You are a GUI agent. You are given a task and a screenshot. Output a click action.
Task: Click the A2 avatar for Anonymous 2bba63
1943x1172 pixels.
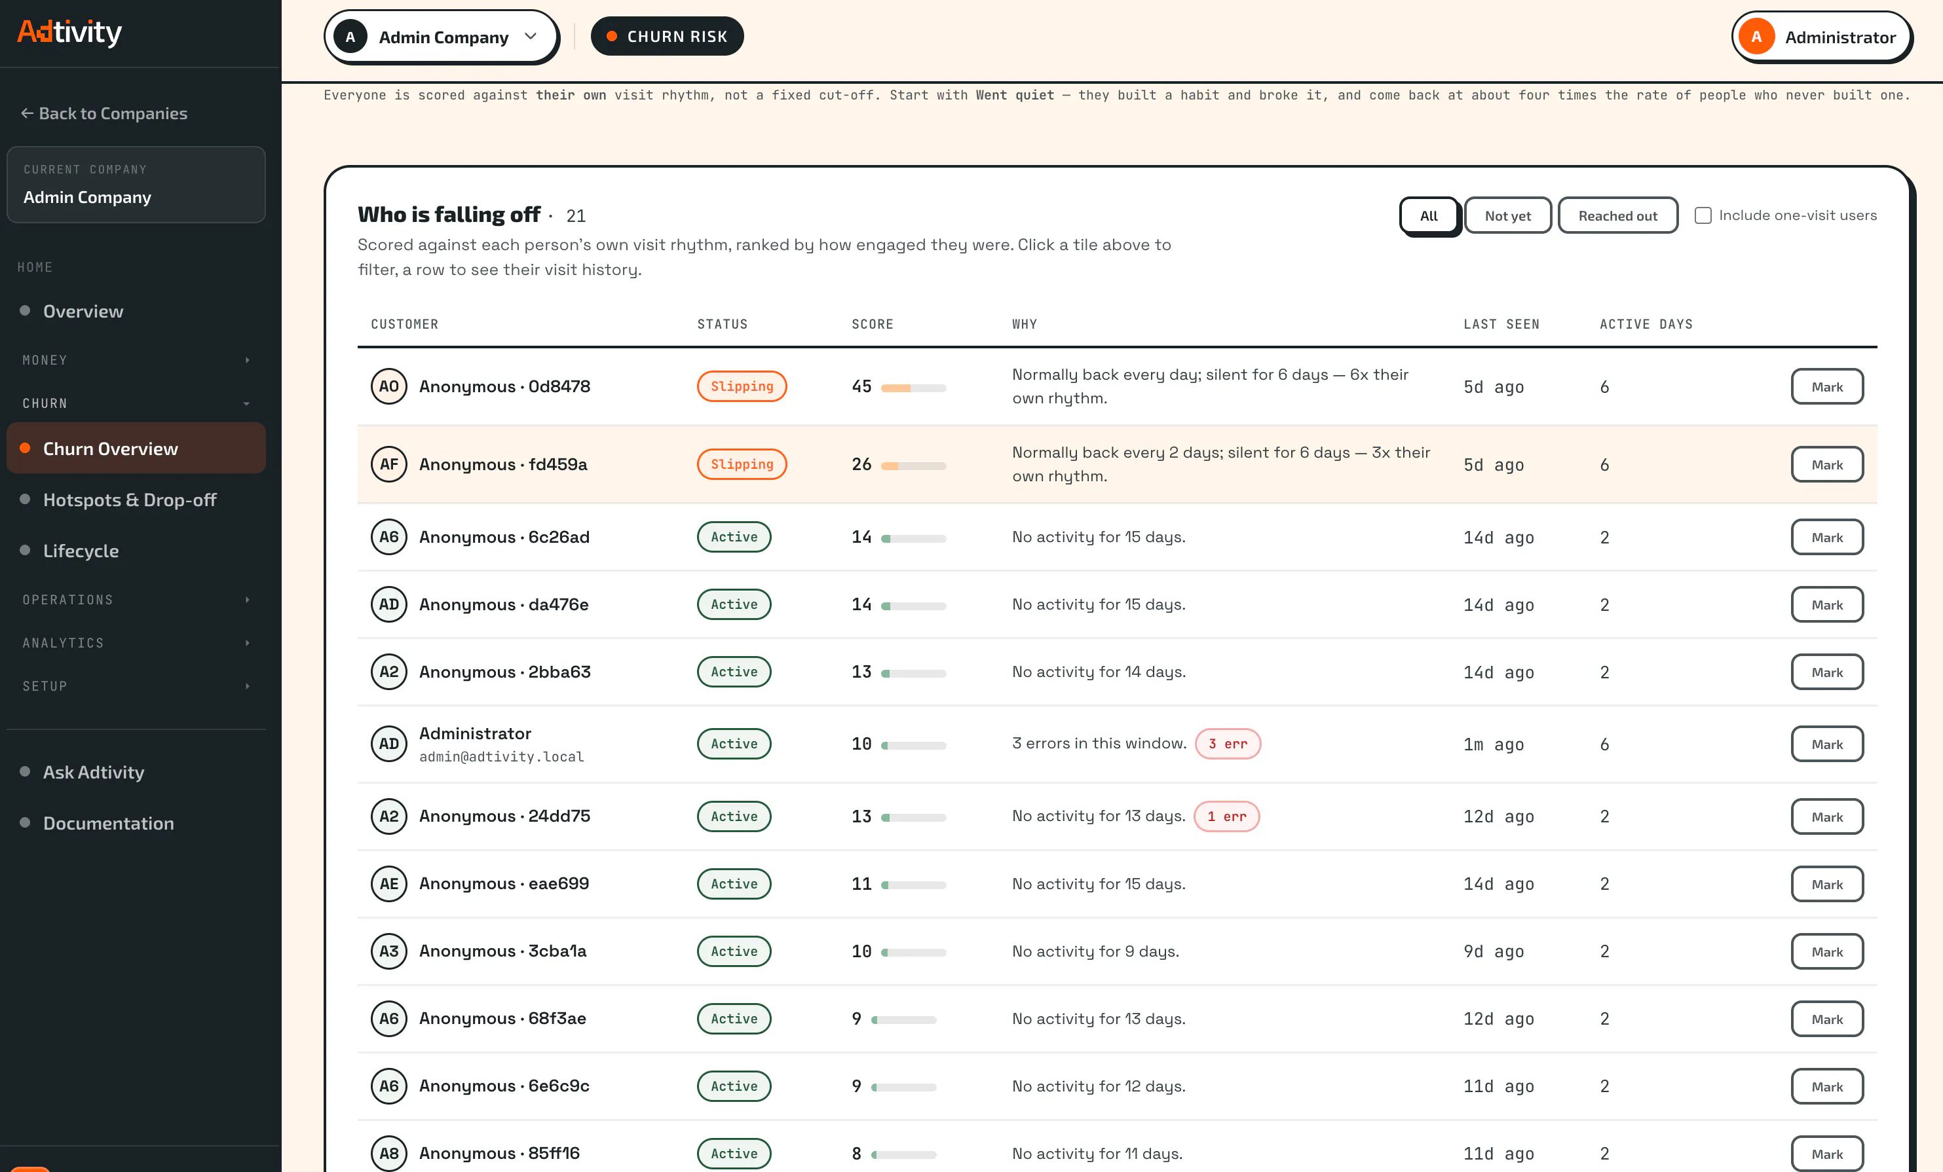pyautogui.click(x=388, y=672)
